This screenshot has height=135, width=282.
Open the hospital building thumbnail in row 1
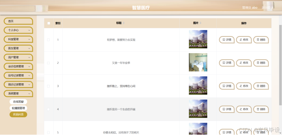198,39
